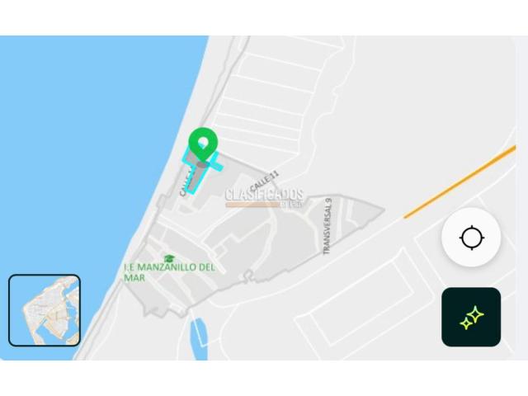The height and width of the screenshot is (396, 528).
Task: Click the green graduation cap school icon
Action: 169,258
